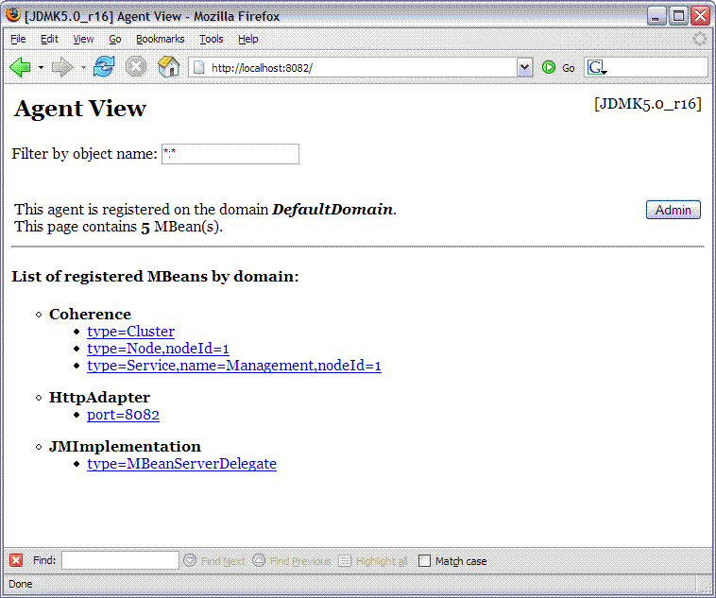Minimize the Firefox window

(656, 16)
